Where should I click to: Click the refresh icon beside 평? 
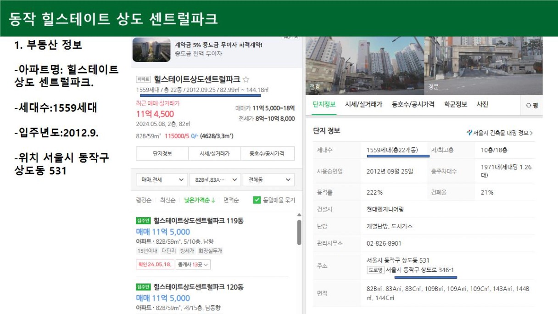(x=529, y=105)
